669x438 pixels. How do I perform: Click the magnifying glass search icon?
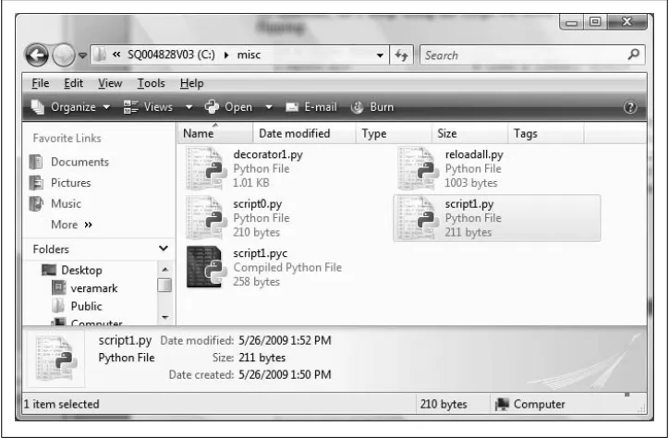634,55
